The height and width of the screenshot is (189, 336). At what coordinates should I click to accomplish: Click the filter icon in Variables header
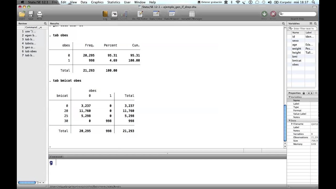[x=311, y=24]
